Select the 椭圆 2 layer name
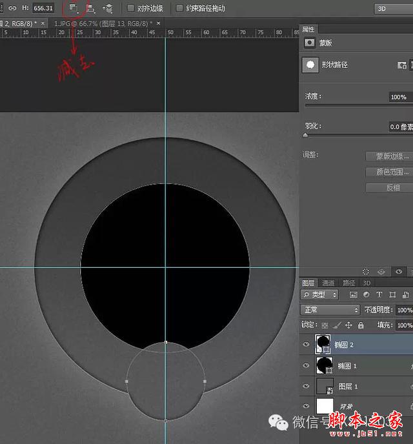The width and height of the screenshot is (413, 444). click(344, 345)
